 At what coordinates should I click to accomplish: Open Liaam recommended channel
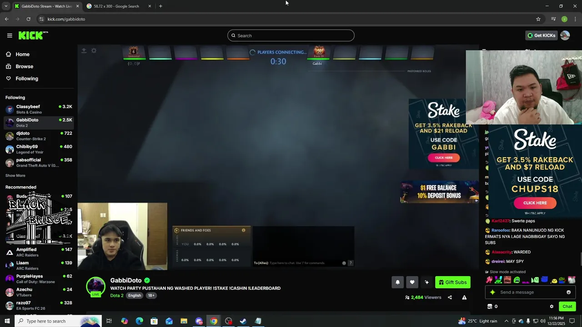[39, 265]
